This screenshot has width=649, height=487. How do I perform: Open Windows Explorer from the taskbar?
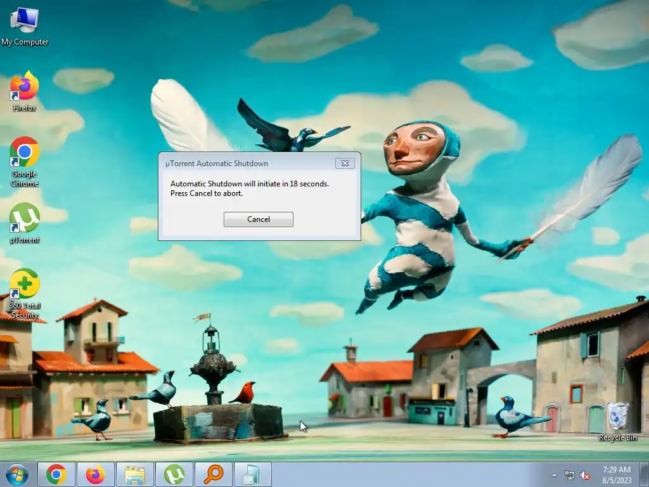pyautogui.click(x=135, y=474)
